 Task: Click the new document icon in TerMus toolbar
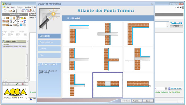coord(5,11)
